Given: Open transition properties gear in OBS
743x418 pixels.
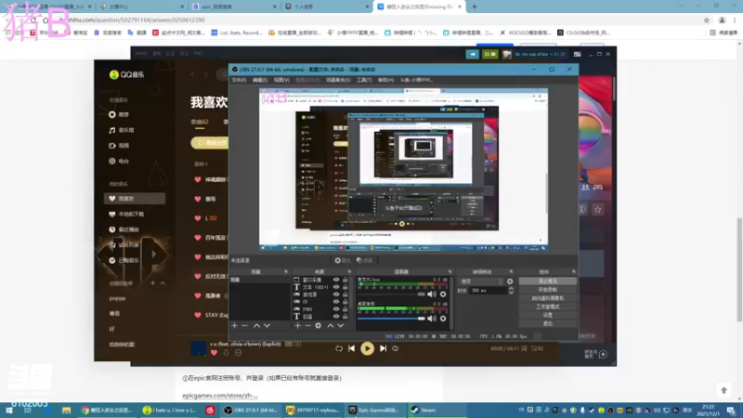Looking at the screenshot, I should click(x=510, y=281).
